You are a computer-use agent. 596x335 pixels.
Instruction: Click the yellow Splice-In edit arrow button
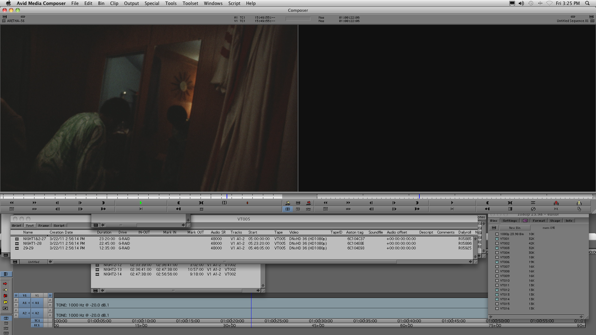click(288, 203)
